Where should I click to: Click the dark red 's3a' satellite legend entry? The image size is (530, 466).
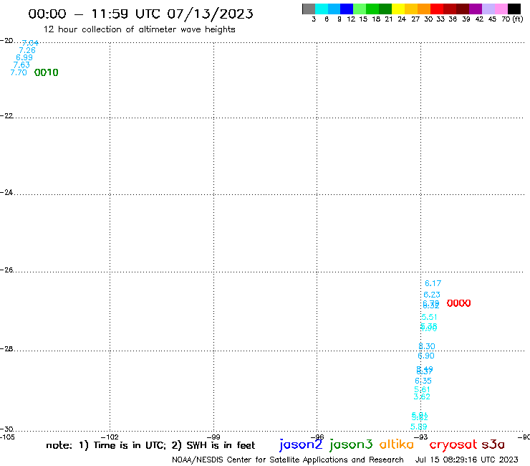click(x=493, y=444)
